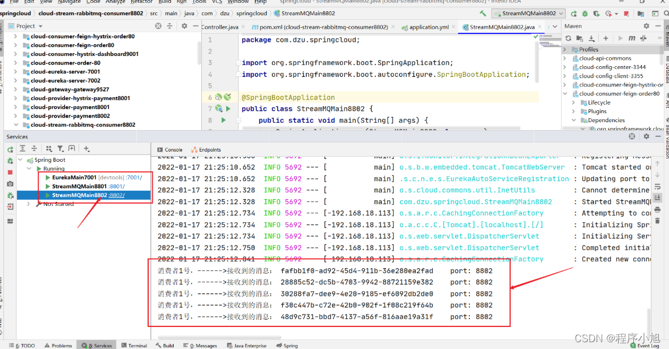The width and height of the screenshot is (669, 349).
Task: Open the Refactor menu
Action: (x=141, y=2)
